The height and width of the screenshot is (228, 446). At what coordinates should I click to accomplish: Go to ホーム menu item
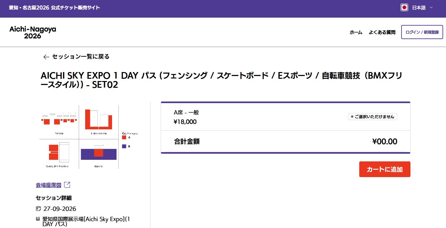click(356, 32)
